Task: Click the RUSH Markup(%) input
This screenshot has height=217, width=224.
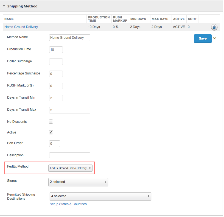Action: point(56,86)
